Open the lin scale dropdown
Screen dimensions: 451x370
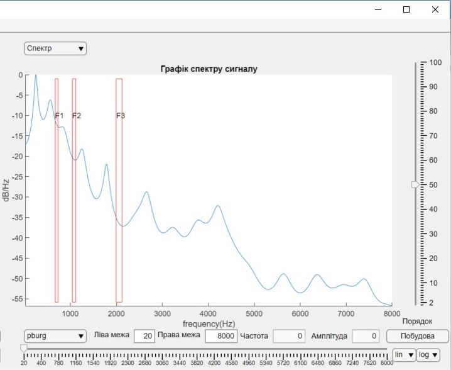click(x=403, y=355)
